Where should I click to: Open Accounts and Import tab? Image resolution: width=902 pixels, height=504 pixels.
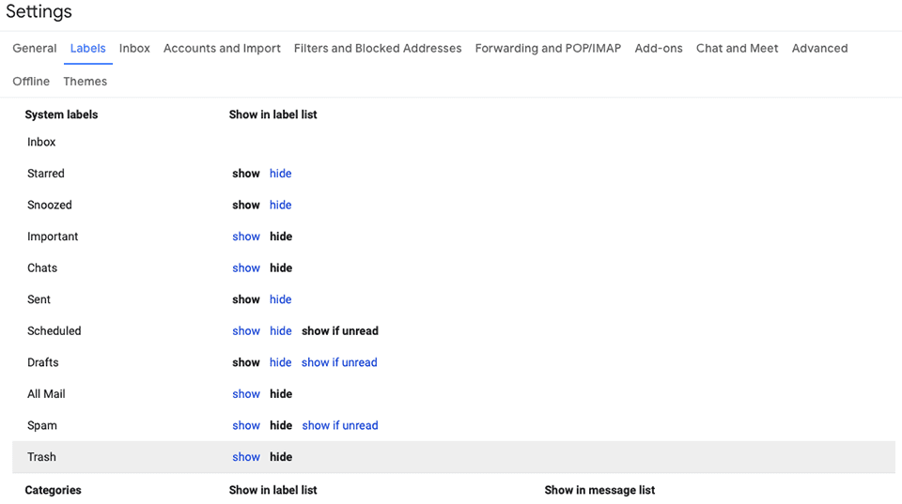click(222, 49)
